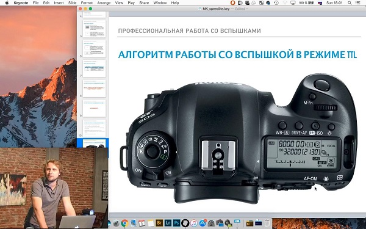Click the yellow minimize window button
The image size is (366, 229).
tap(85, 9)
